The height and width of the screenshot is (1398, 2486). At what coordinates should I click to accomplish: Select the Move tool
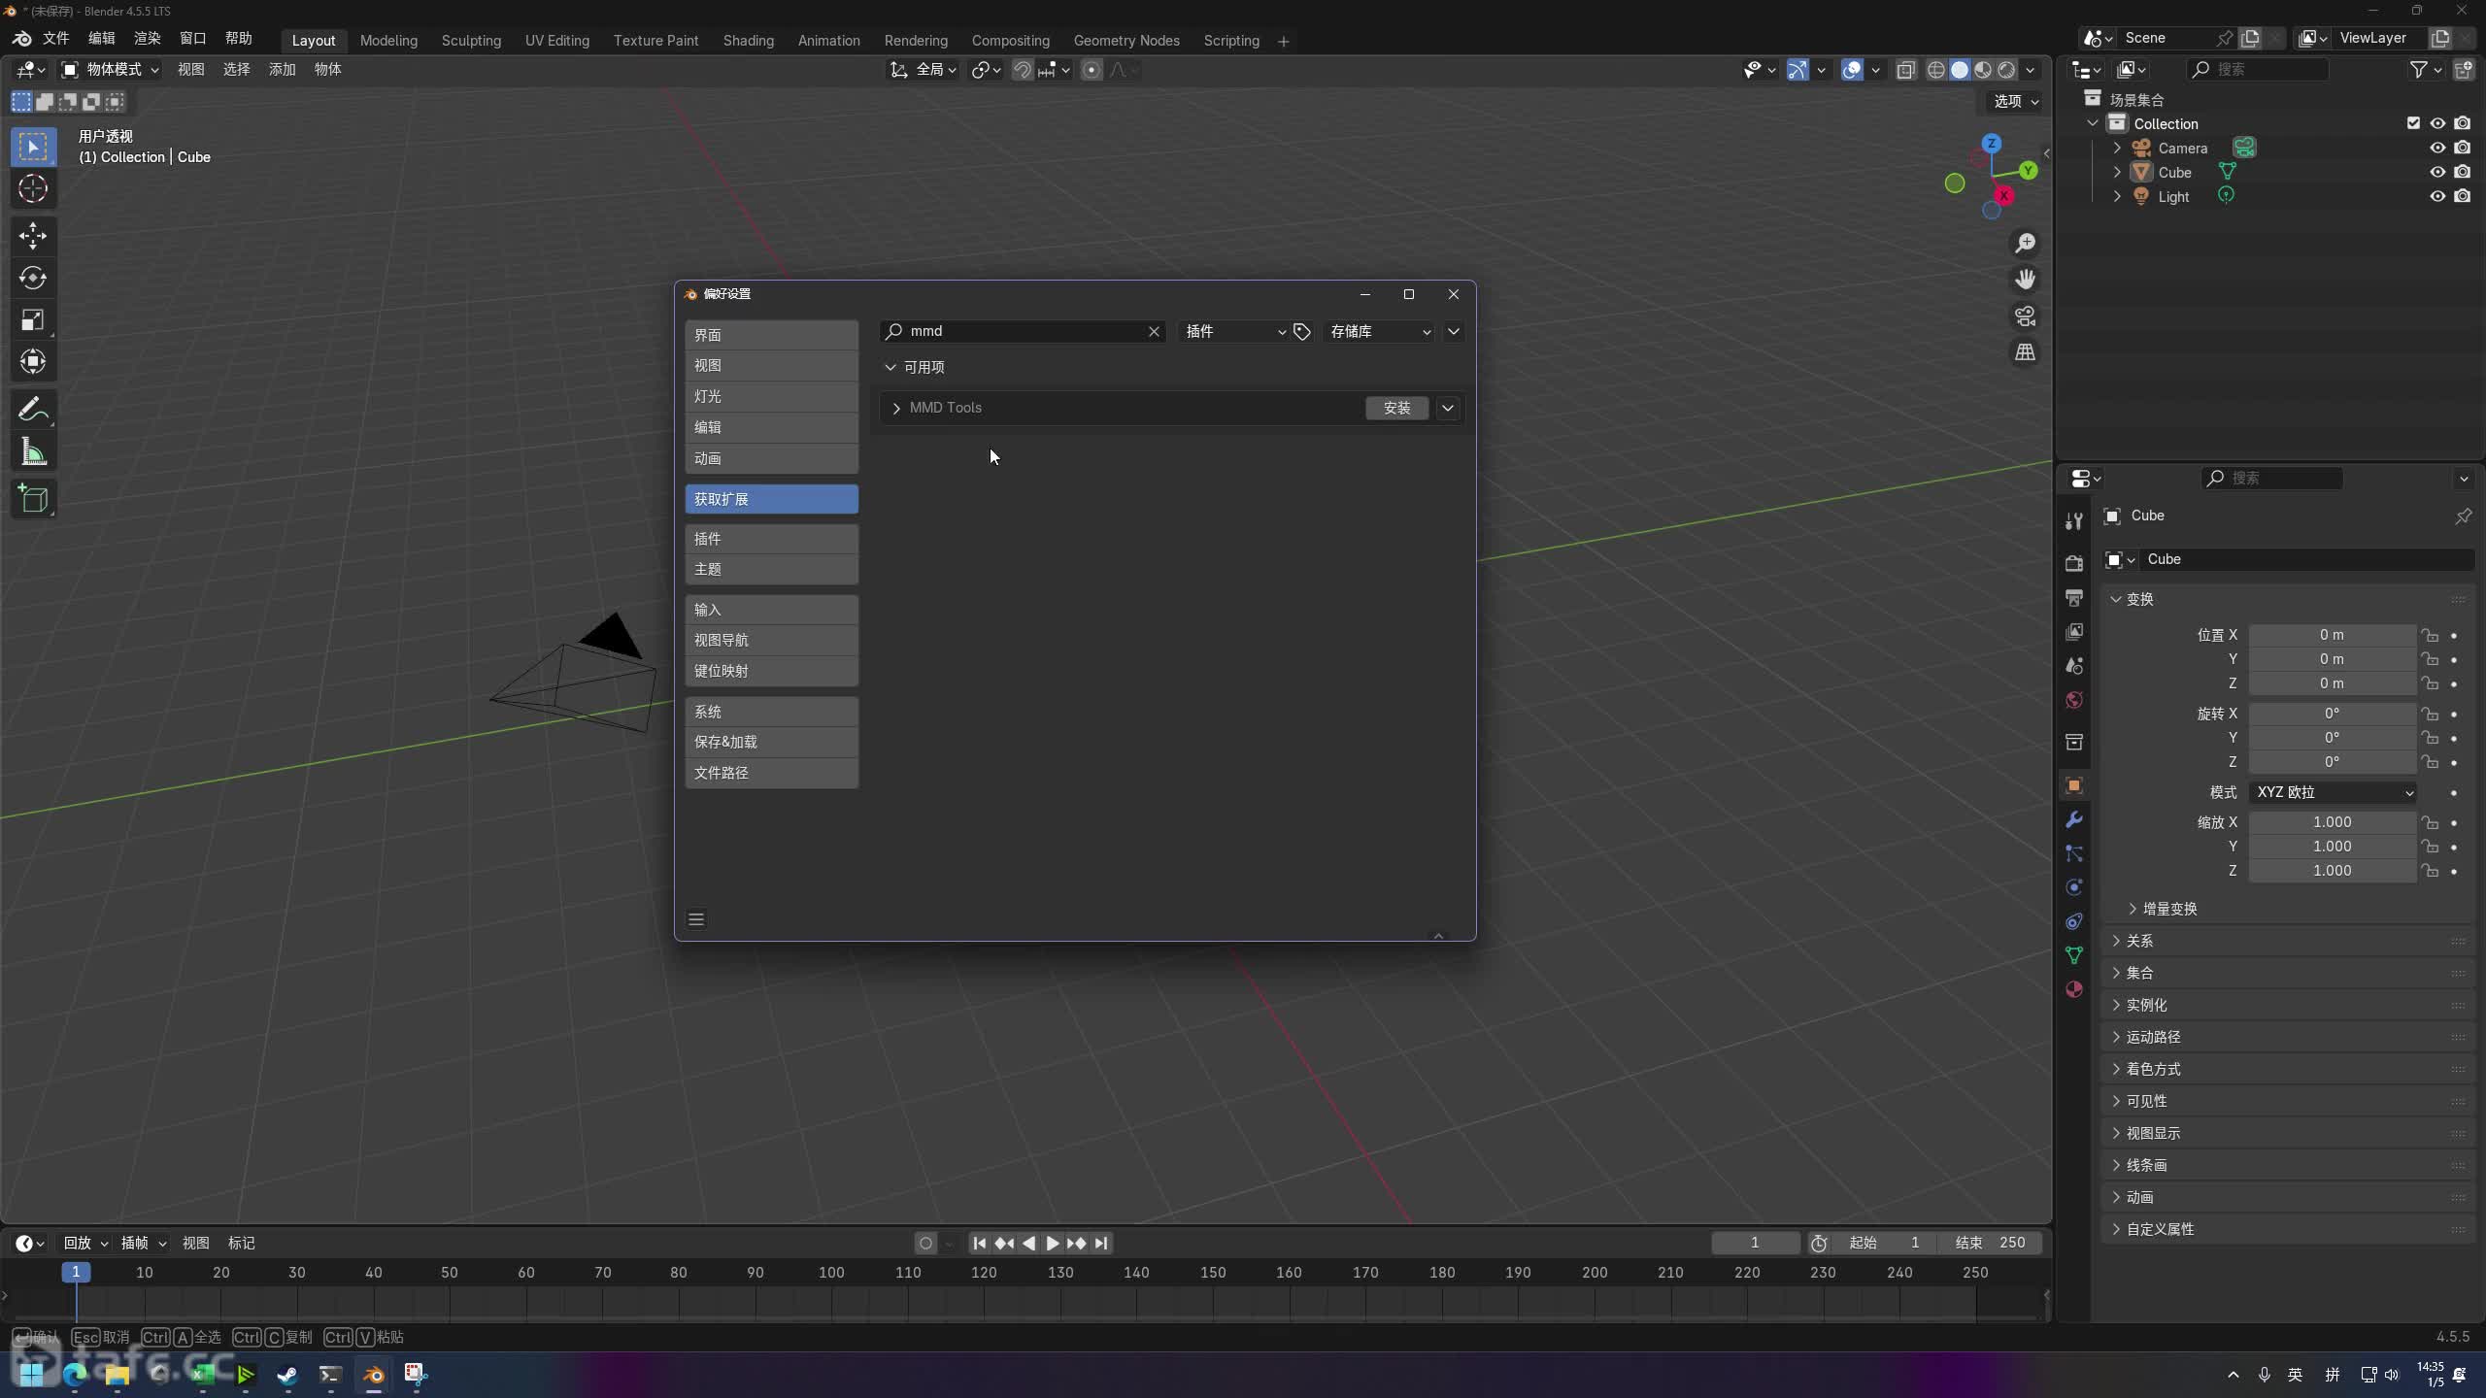click(x=33, y=236)
